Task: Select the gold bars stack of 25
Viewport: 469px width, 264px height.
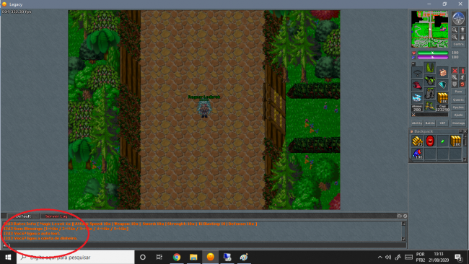Action: pyautogui.click(x=417, y=141)
